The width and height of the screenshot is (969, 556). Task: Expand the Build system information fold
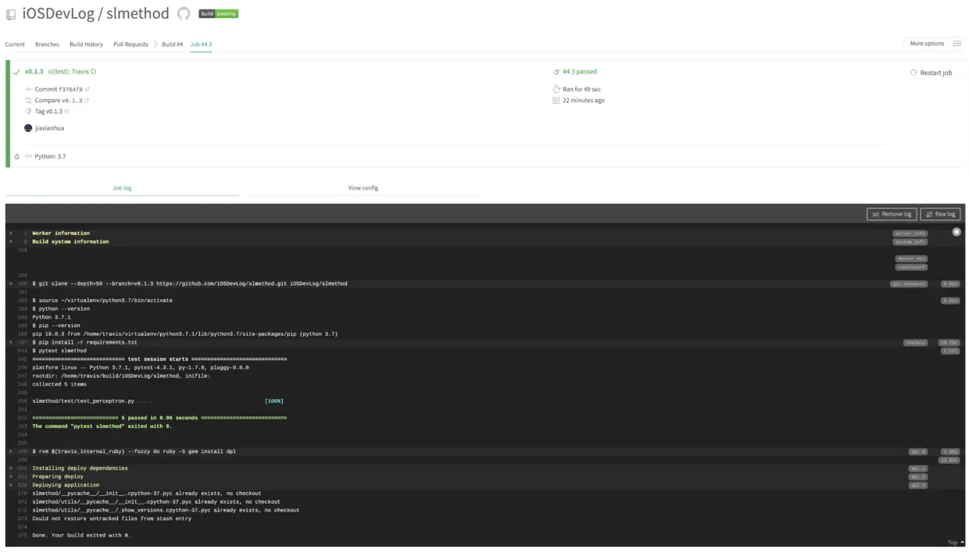11,242
